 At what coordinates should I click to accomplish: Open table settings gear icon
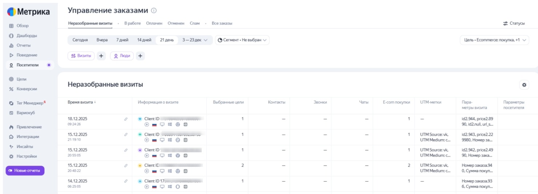coord(524,85)
